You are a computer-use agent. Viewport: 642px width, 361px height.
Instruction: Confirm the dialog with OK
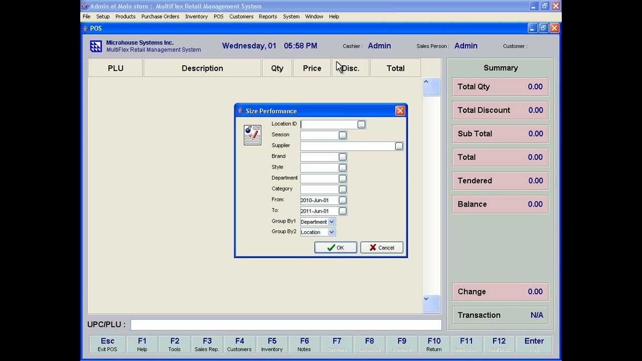click(x=336, y=248)
